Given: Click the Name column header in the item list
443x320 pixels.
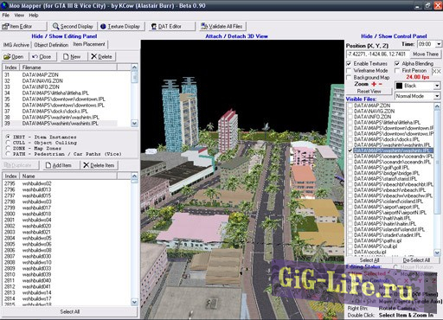Looking at the screenshot, I should coord(68,176).
